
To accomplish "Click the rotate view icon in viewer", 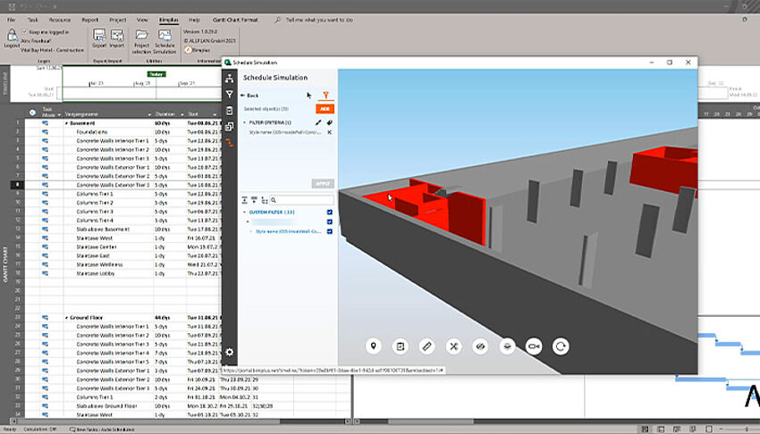I will 561,346.
